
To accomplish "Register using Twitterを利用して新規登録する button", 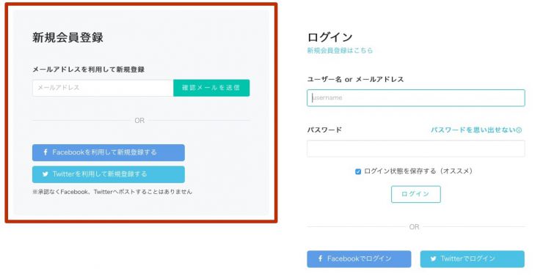I will [109, 174].
